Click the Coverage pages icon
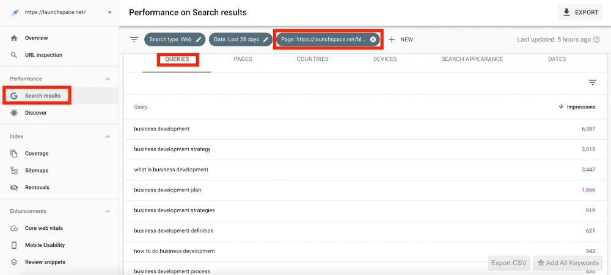 pos(14,154)
